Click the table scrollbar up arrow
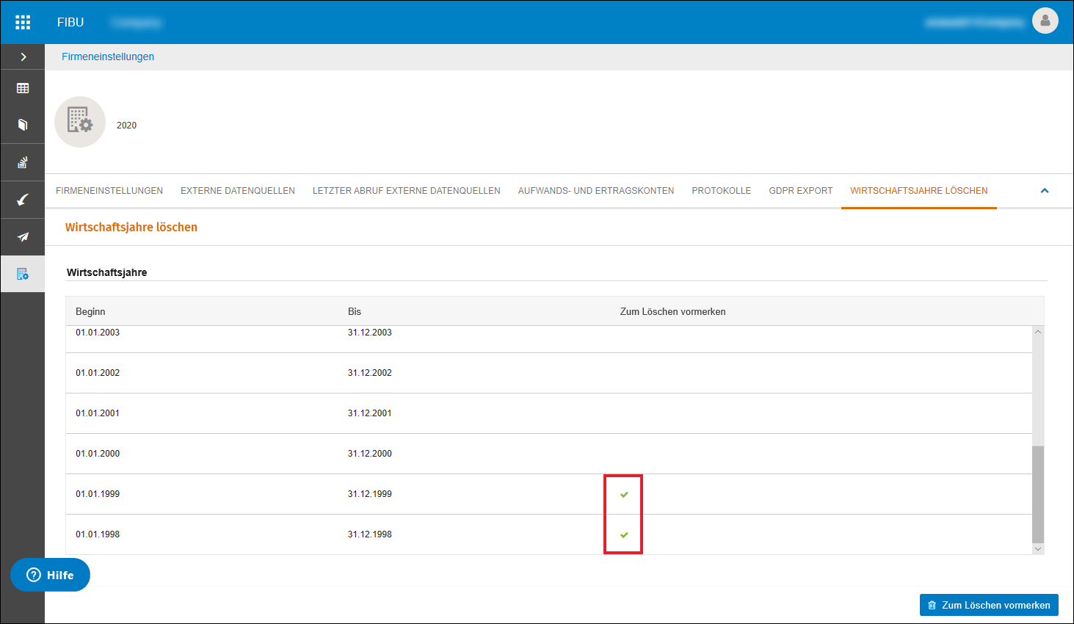This screenshot has height=624, width=1074. click(1038, 332)
